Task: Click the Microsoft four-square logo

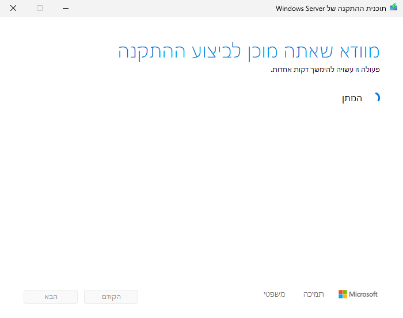Action: tap(343, 294)
